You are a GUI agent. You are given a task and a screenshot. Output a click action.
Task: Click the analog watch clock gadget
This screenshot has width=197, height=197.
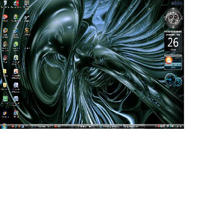[x=173, y=18]
